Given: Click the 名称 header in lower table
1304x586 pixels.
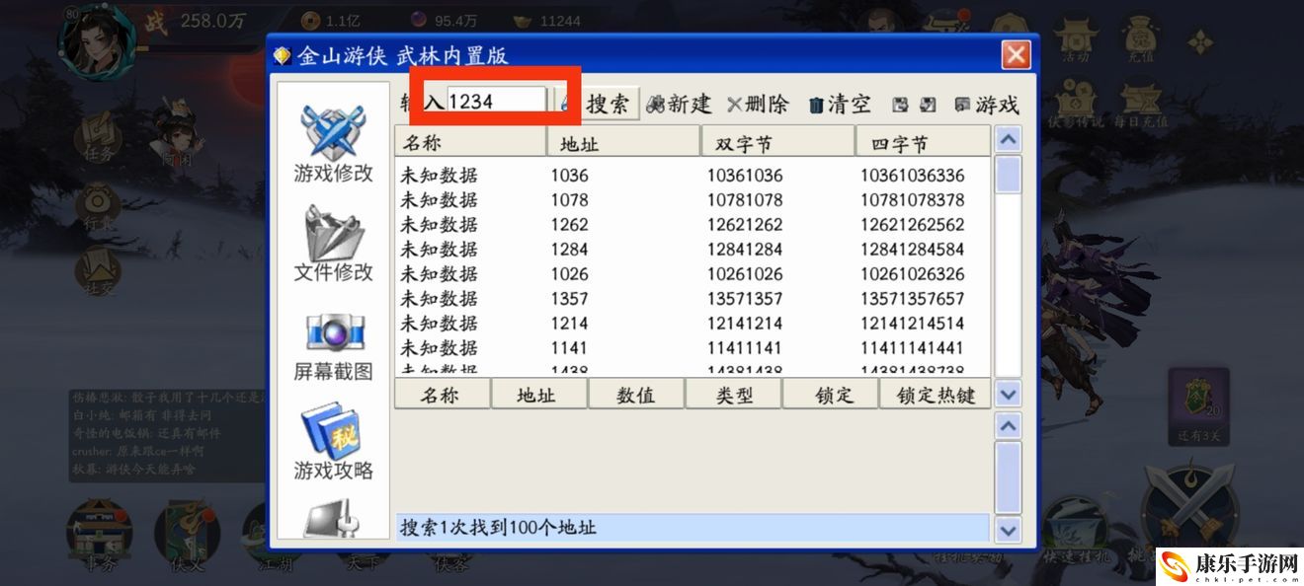Looking at the screenshot, I should coord(442,395).
